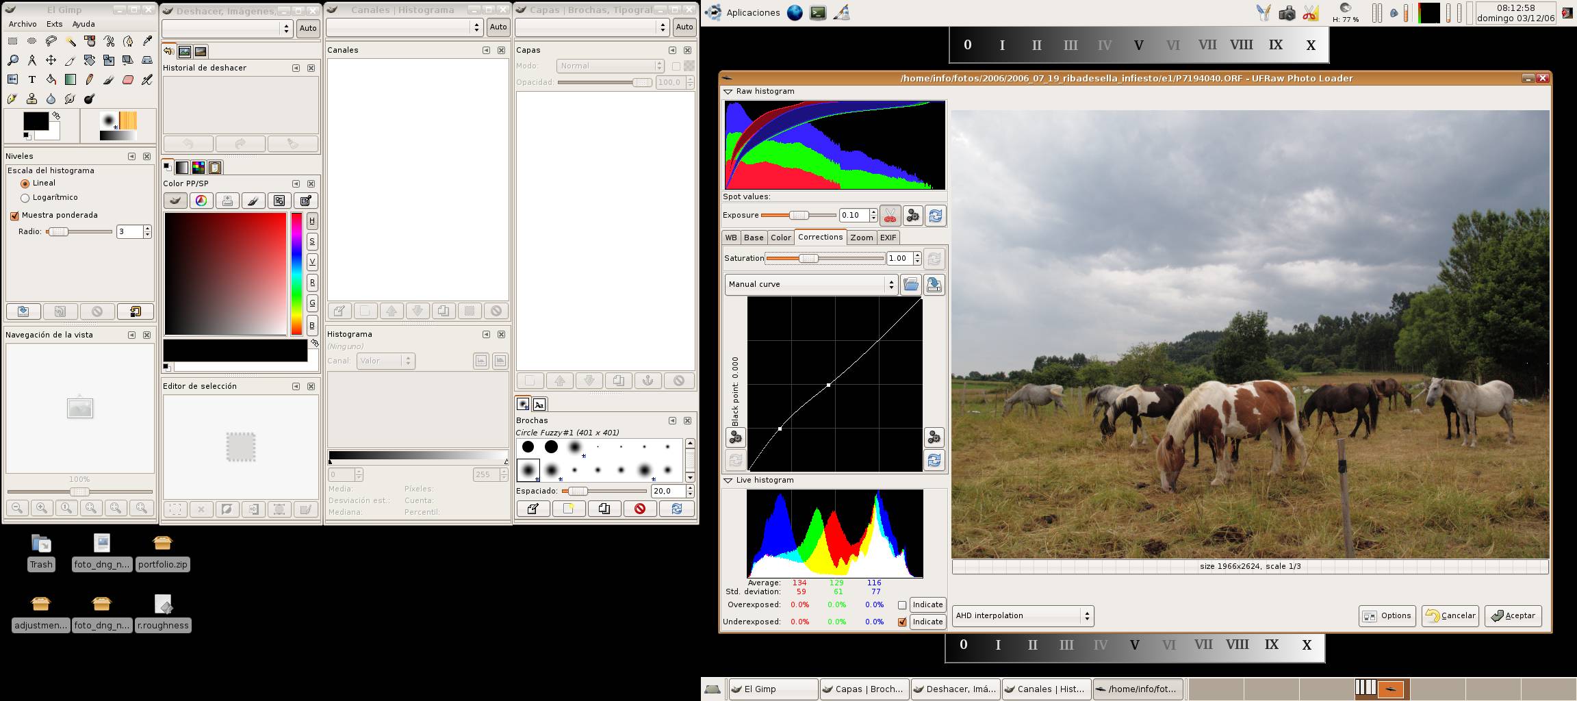Select the Measure compass tool
1577x701 pixels.
[31, 60]
